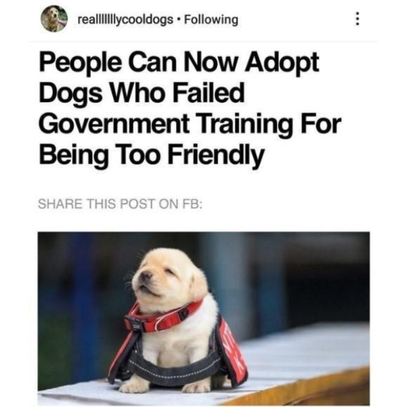
Task: Click the headline line 'Government Training For'
Action: click(190, 124)
